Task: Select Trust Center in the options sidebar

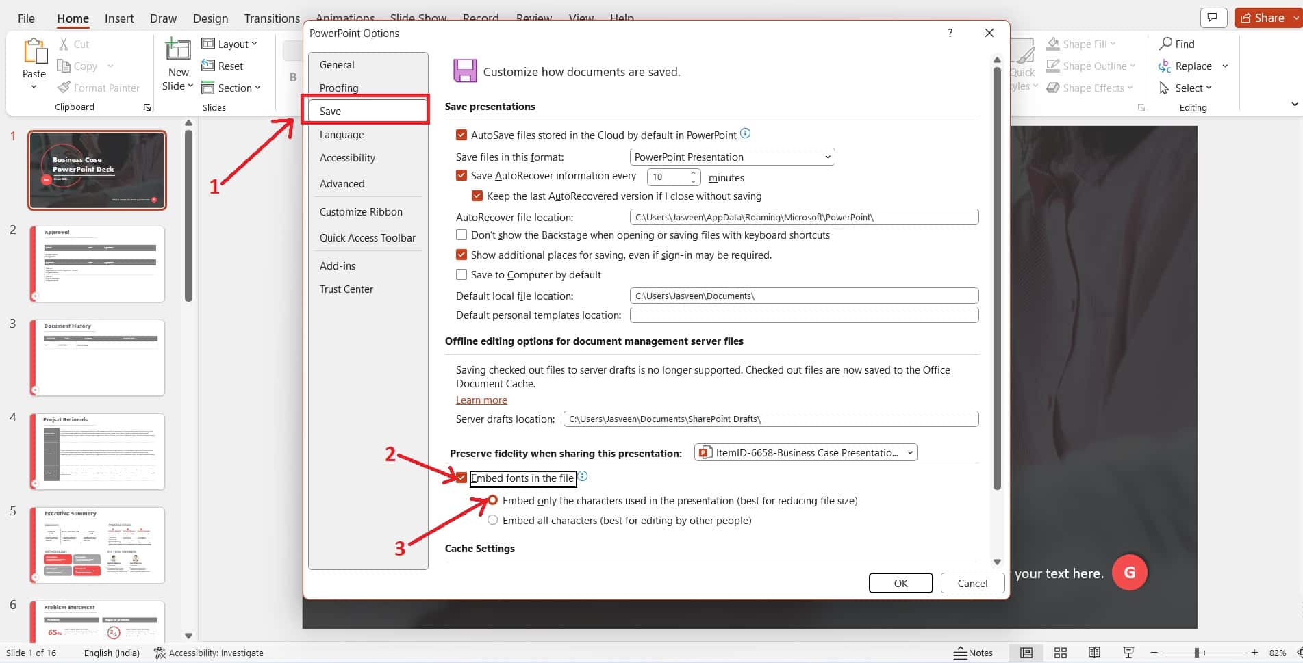Action: (346, 289)
